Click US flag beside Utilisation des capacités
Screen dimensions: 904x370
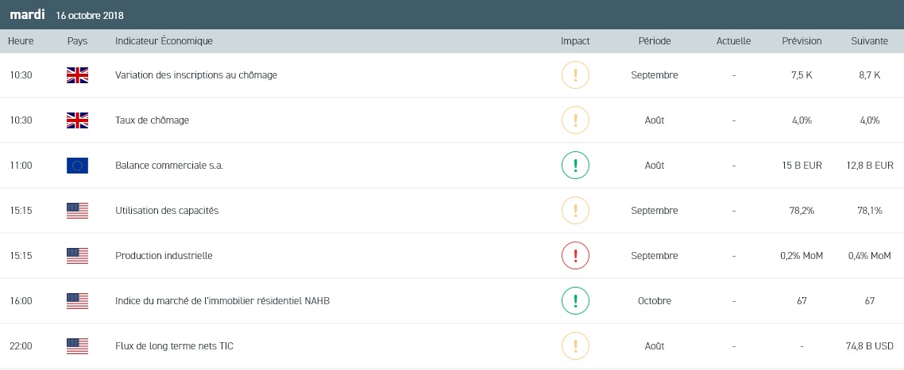pos(77,211)
